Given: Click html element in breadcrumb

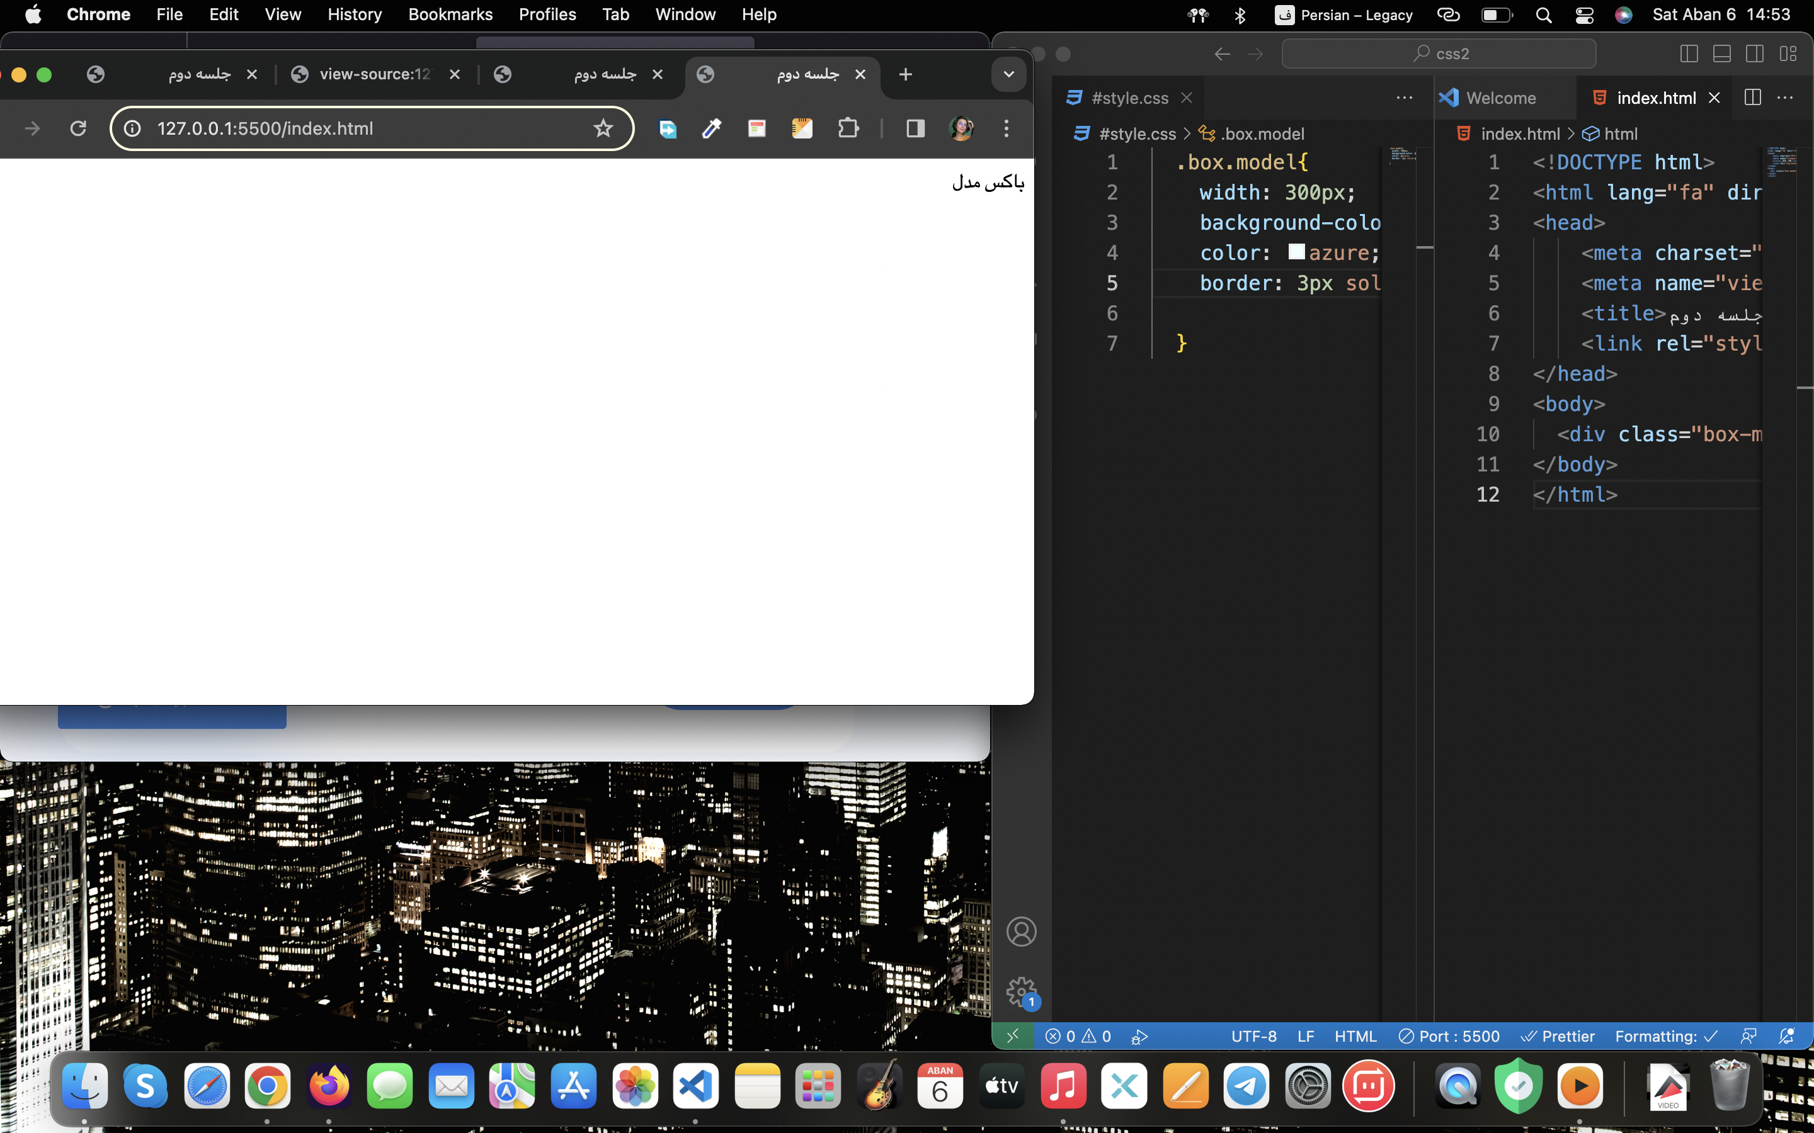Looking at the screenshot, I should (1621, 134).
